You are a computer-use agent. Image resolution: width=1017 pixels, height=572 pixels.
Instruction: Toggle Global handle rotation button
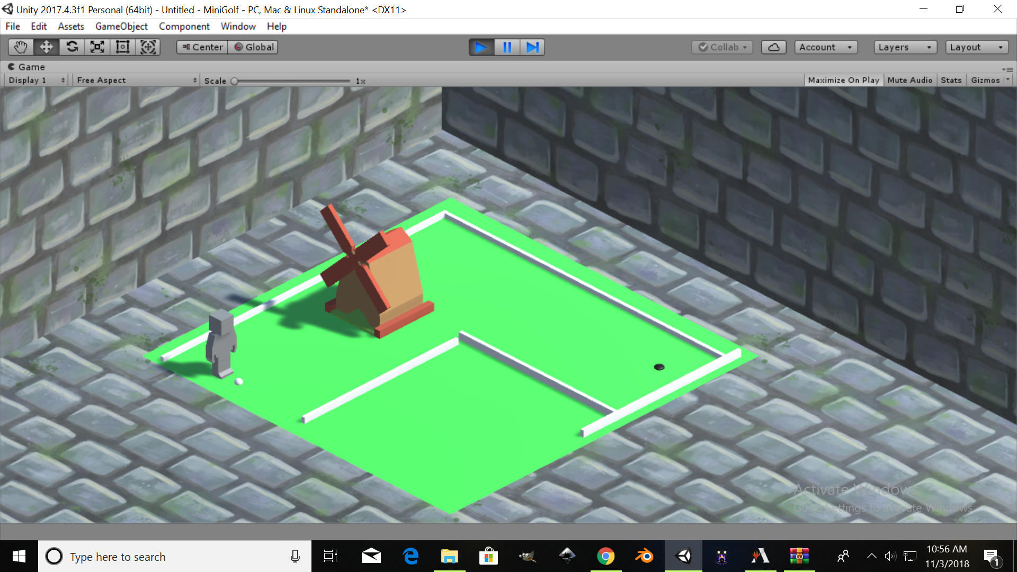point(253,47)
